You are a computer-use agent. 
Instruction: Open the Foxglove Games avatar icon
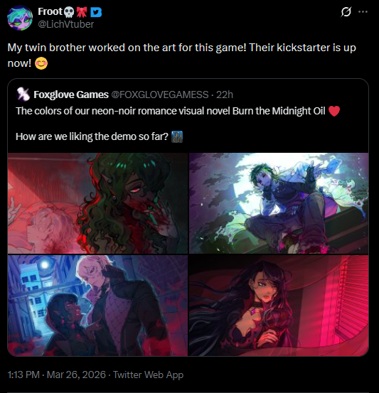pyautogui.click(x=23, y=95)
